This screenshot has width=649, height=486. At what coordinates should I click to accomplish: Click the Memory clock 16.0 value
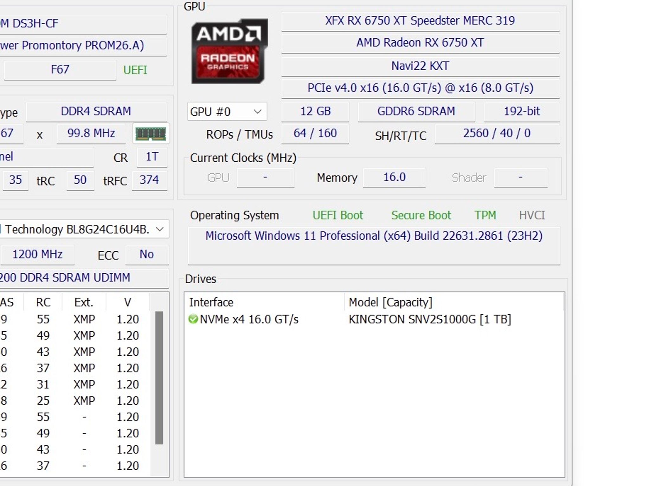[x=394, y=178]
